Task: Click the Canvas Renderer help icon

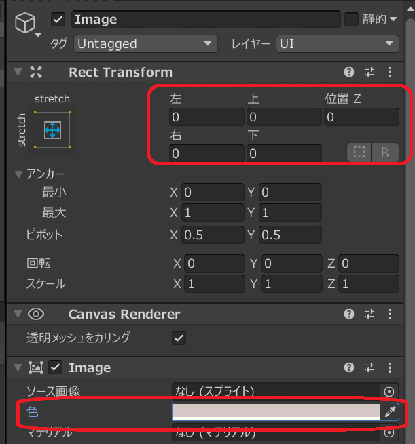Action: (x=349, y=314)
